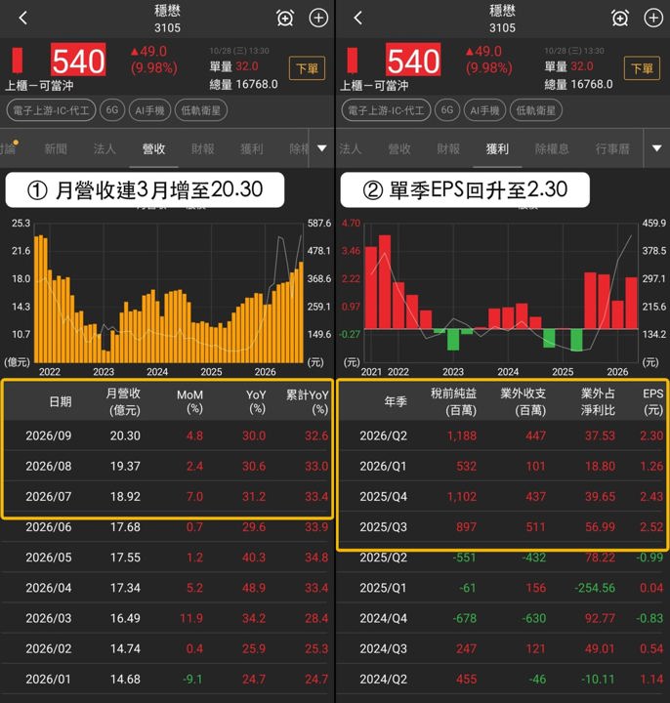The height and width of the screenshot is (703, 670).
Task: Tap the 日期 column header
Action: click(61, 401)
